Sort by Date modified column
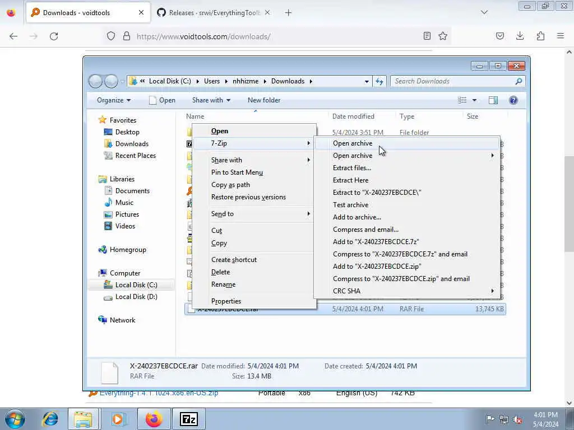The image size is (574, 430). point(353,116)
